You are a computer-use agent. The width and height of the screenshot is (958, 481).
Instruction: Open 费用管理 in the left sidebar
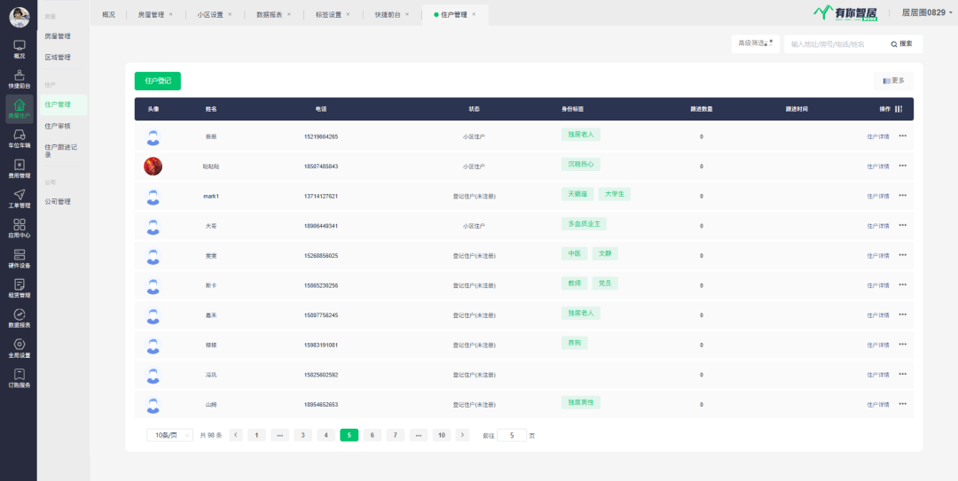tap(19, 168)
